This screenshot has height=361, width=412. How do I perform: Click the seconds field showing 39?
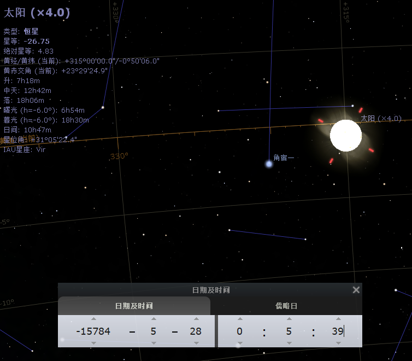pyautogui.click(x=338, y=331)
